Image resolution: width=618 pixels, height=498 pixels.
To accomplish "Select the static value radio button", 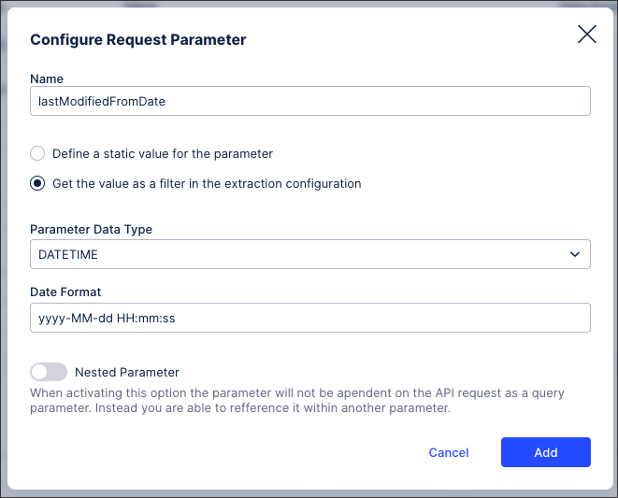I will point(37,153).
